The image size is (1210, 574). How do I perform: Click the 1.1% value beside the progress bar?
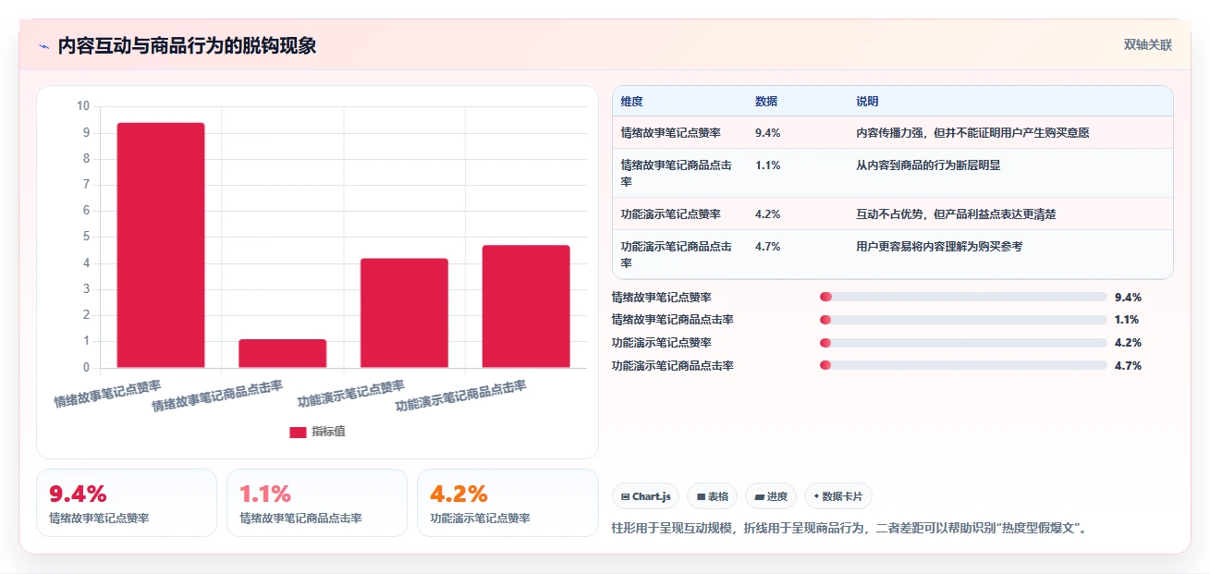pos(1128,320)
